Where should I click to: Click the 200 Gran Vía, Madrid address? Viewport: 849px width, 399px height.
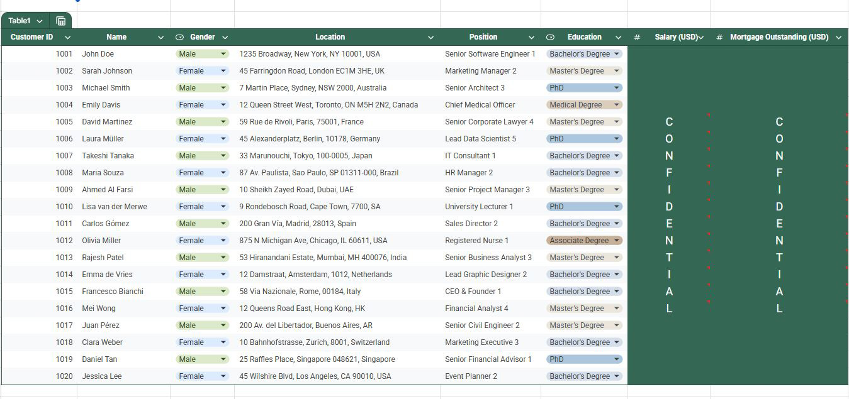(337, 224)
